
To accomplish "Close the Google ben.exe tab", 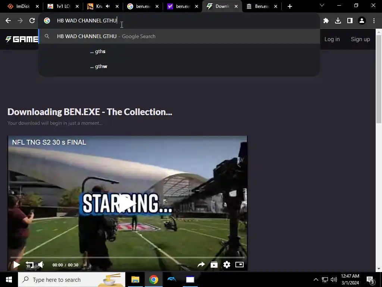I will 157,6.
